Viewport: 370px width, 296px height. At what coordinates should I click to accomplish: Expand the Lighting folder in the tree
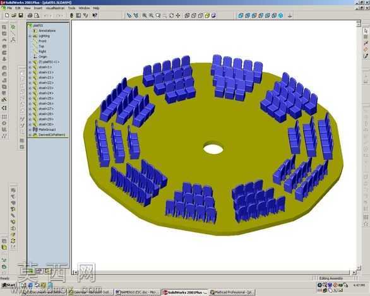point(30,36)
